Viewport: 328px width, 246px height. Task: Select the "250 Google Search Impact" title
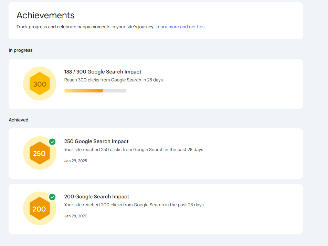(x=96, y=141)
